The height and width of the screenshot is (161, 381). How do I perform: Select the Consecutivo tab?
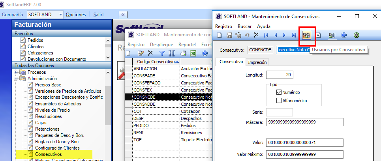[231, 62]
